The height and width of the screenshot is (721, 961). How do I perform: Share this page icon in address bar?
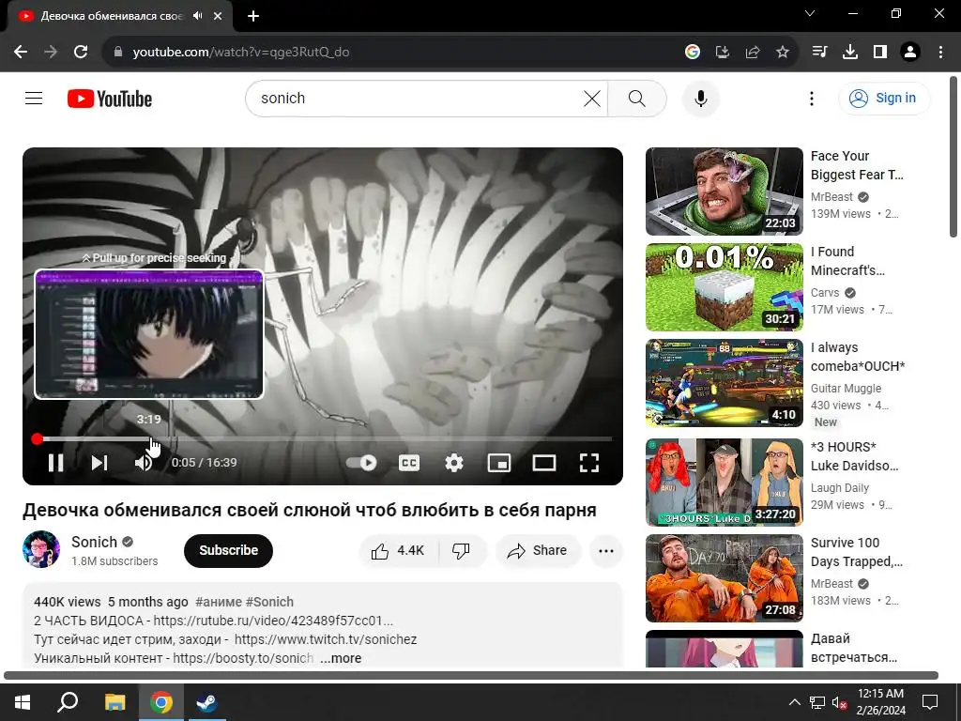[x=753, y=53]
